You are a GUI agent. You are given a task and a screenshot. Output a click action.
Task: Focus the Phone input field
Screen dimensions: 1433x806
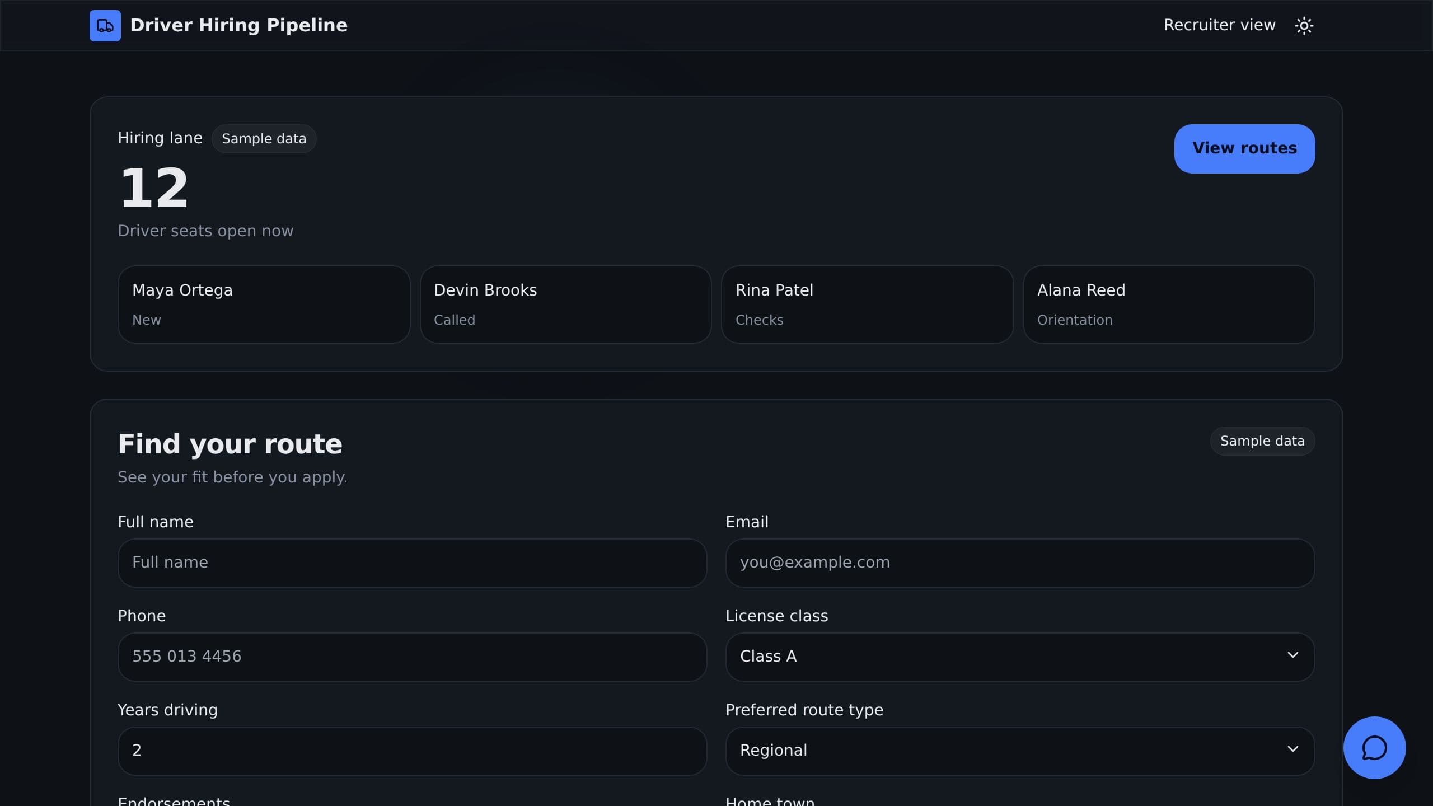click(x=412, y=657)
